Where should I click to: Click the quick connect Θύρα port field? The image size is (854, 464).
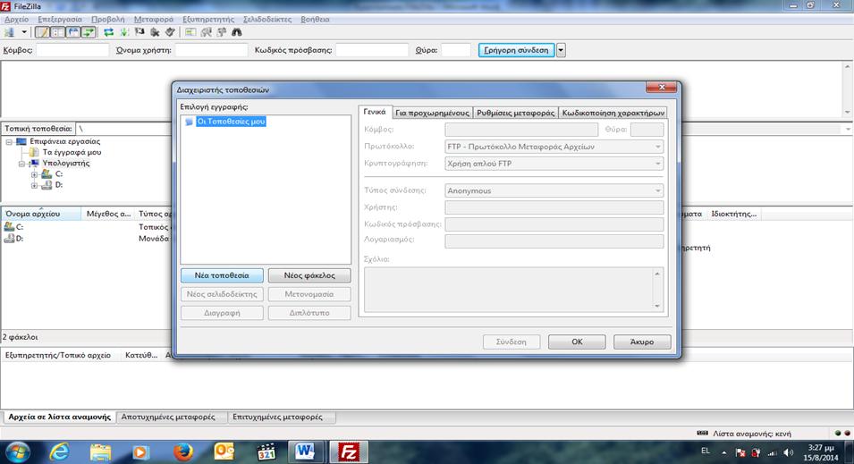click(x=455, y=50)
